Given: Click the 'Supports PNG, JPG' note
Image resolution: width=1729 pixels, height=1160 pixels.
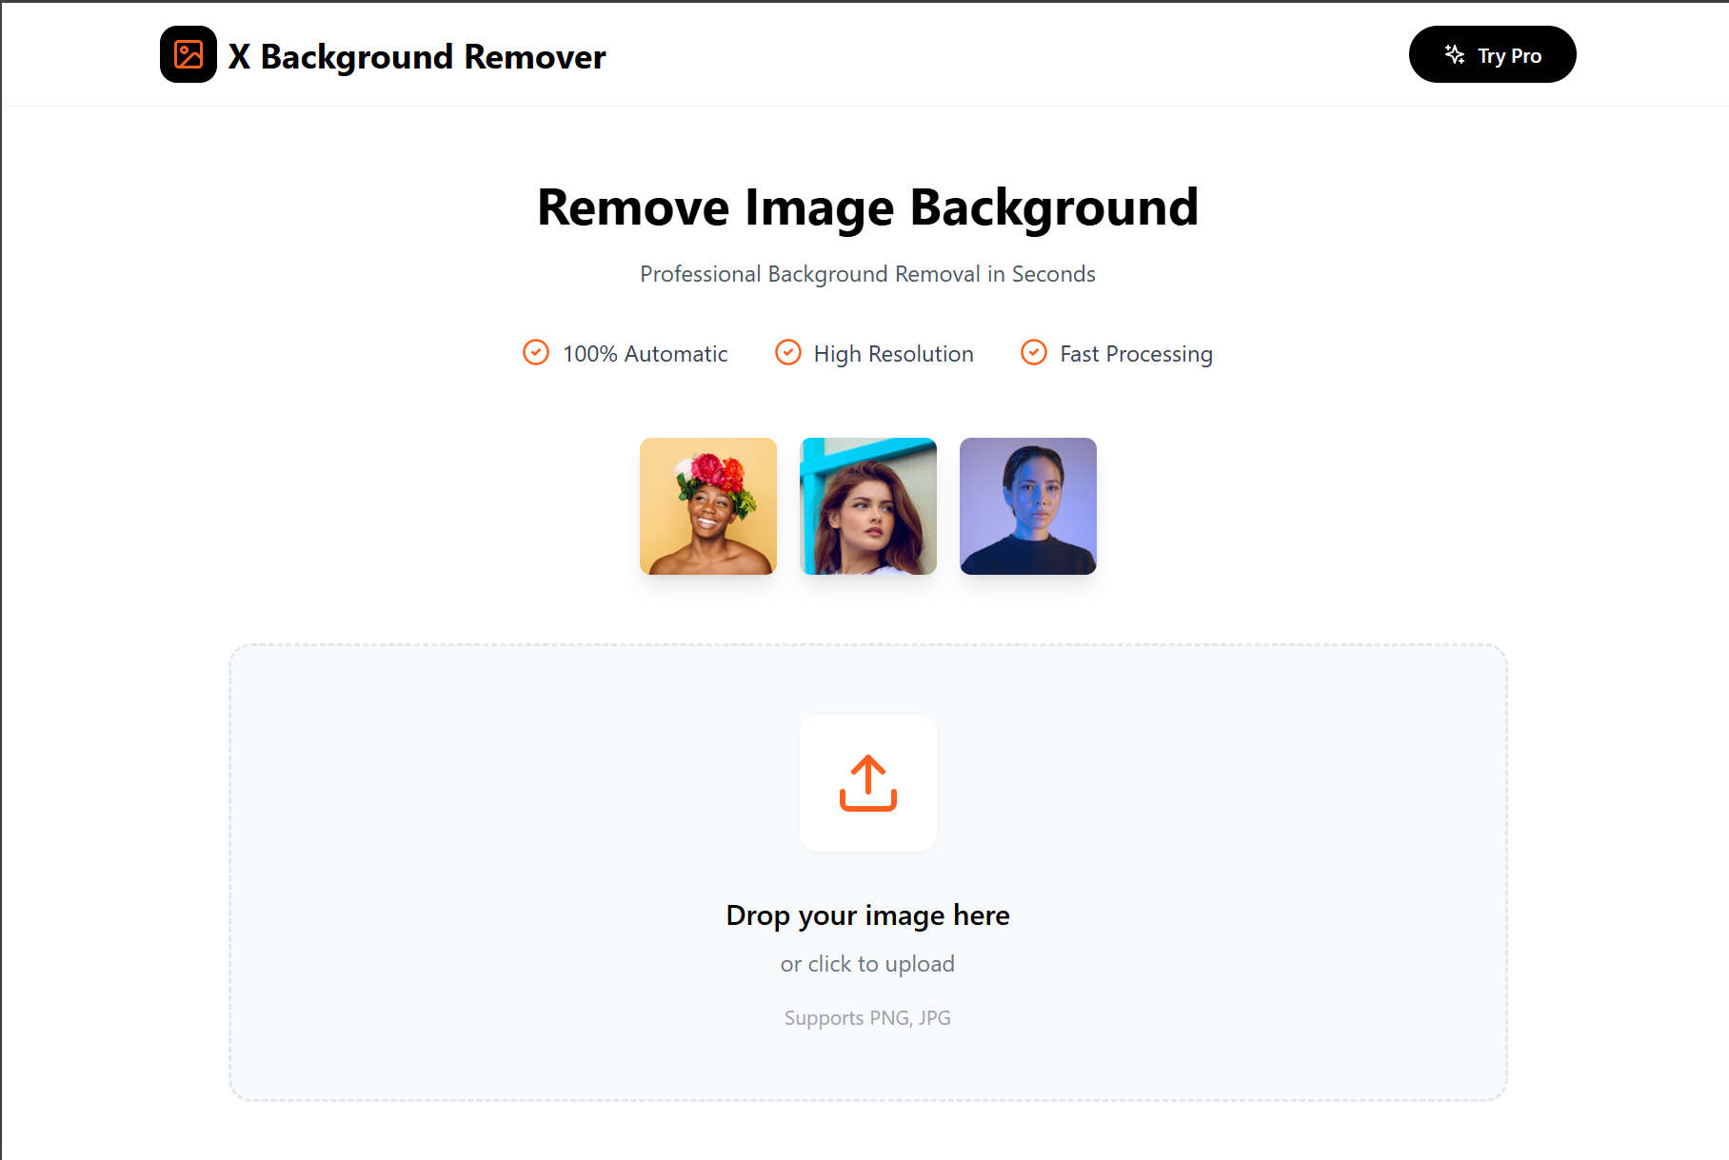Looking at the screenshot, I should click(x=867, y=1018).
